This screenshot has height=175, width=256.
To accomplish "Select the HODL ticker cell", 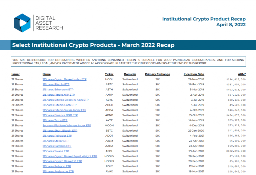I will [x=109, y=79].
